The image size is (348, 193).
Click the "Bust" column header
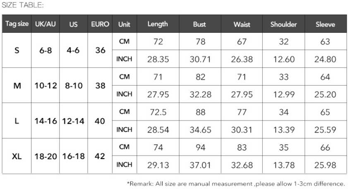pyautogui.click(x=199, y=24)
